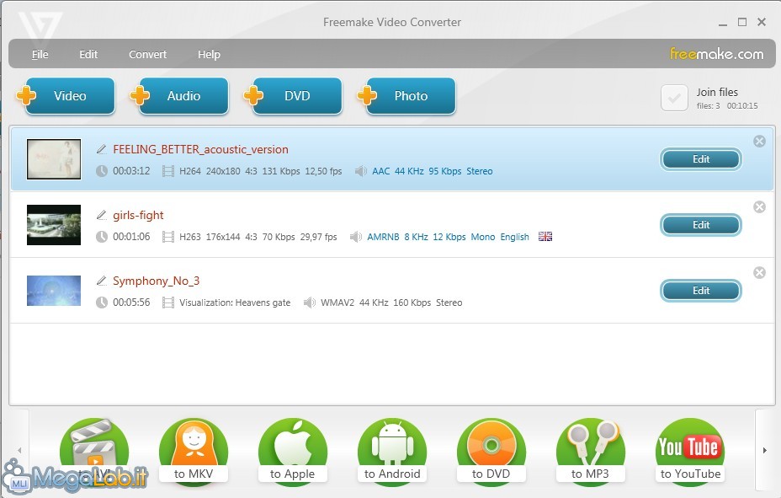Select the girls-fight file name
This screenshot has height=498, width=781.
138,215
